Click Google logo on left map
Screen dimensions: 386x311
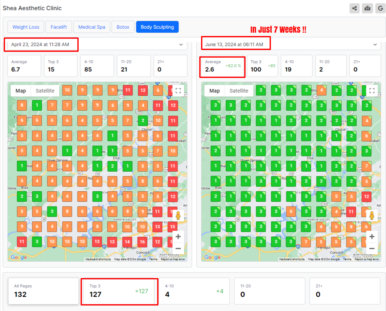tap(19, 257)
